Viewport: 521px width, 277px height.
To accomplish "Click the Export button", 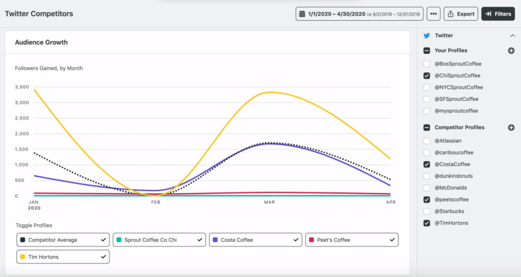I will [x=461, y=14].
